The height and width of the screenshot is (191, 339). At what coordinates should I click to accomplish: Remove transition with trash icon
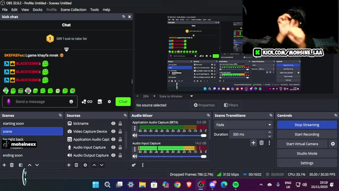(x=261, y=143)
